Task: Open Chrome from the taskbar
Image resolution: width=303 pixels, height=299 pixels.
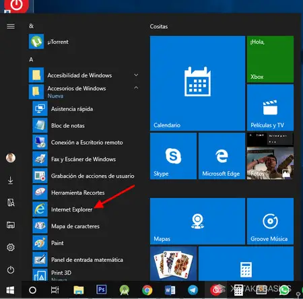Action: click(147, 290)
